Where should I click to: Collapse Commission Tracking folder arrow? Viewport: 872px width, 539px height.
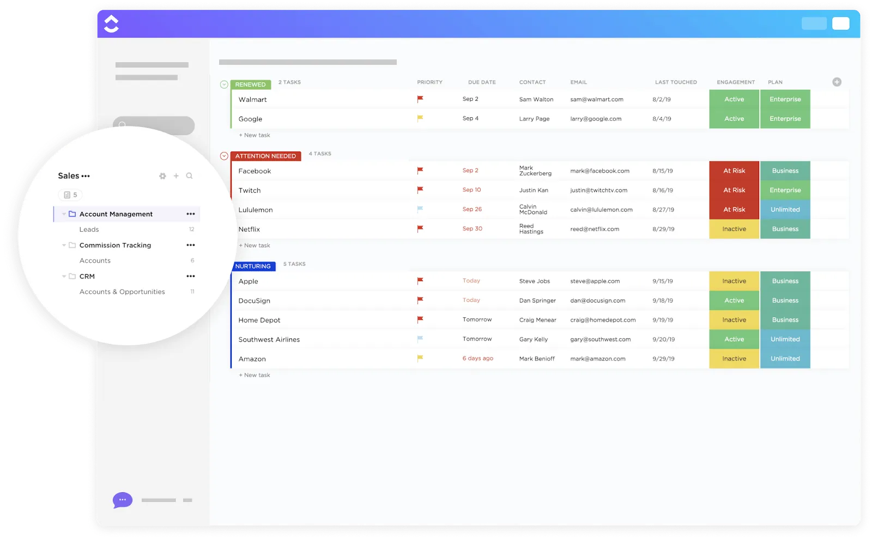[x=64, y=245]
